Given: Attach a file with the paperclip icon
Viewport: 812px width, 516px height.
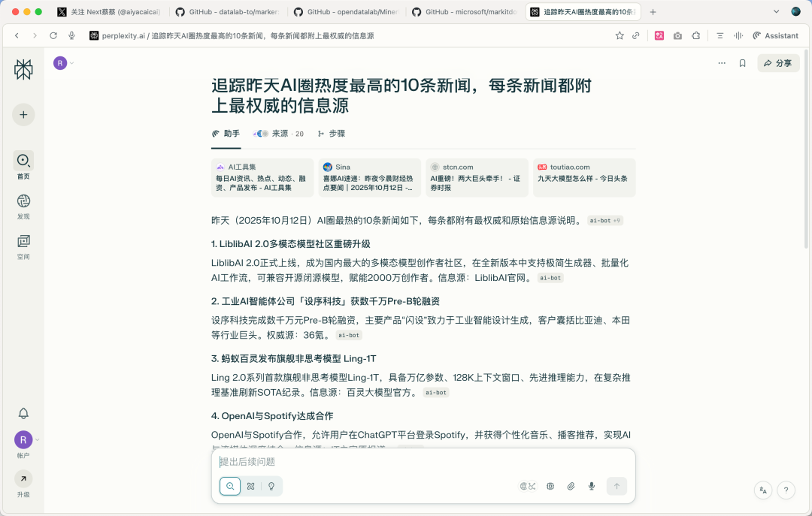Looking at the screenshot, I should (571, 486).
